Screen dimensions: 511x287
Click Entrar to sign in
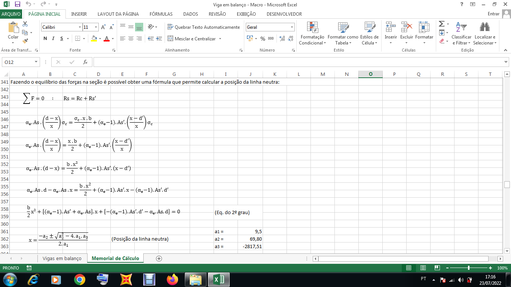(494, 14)
